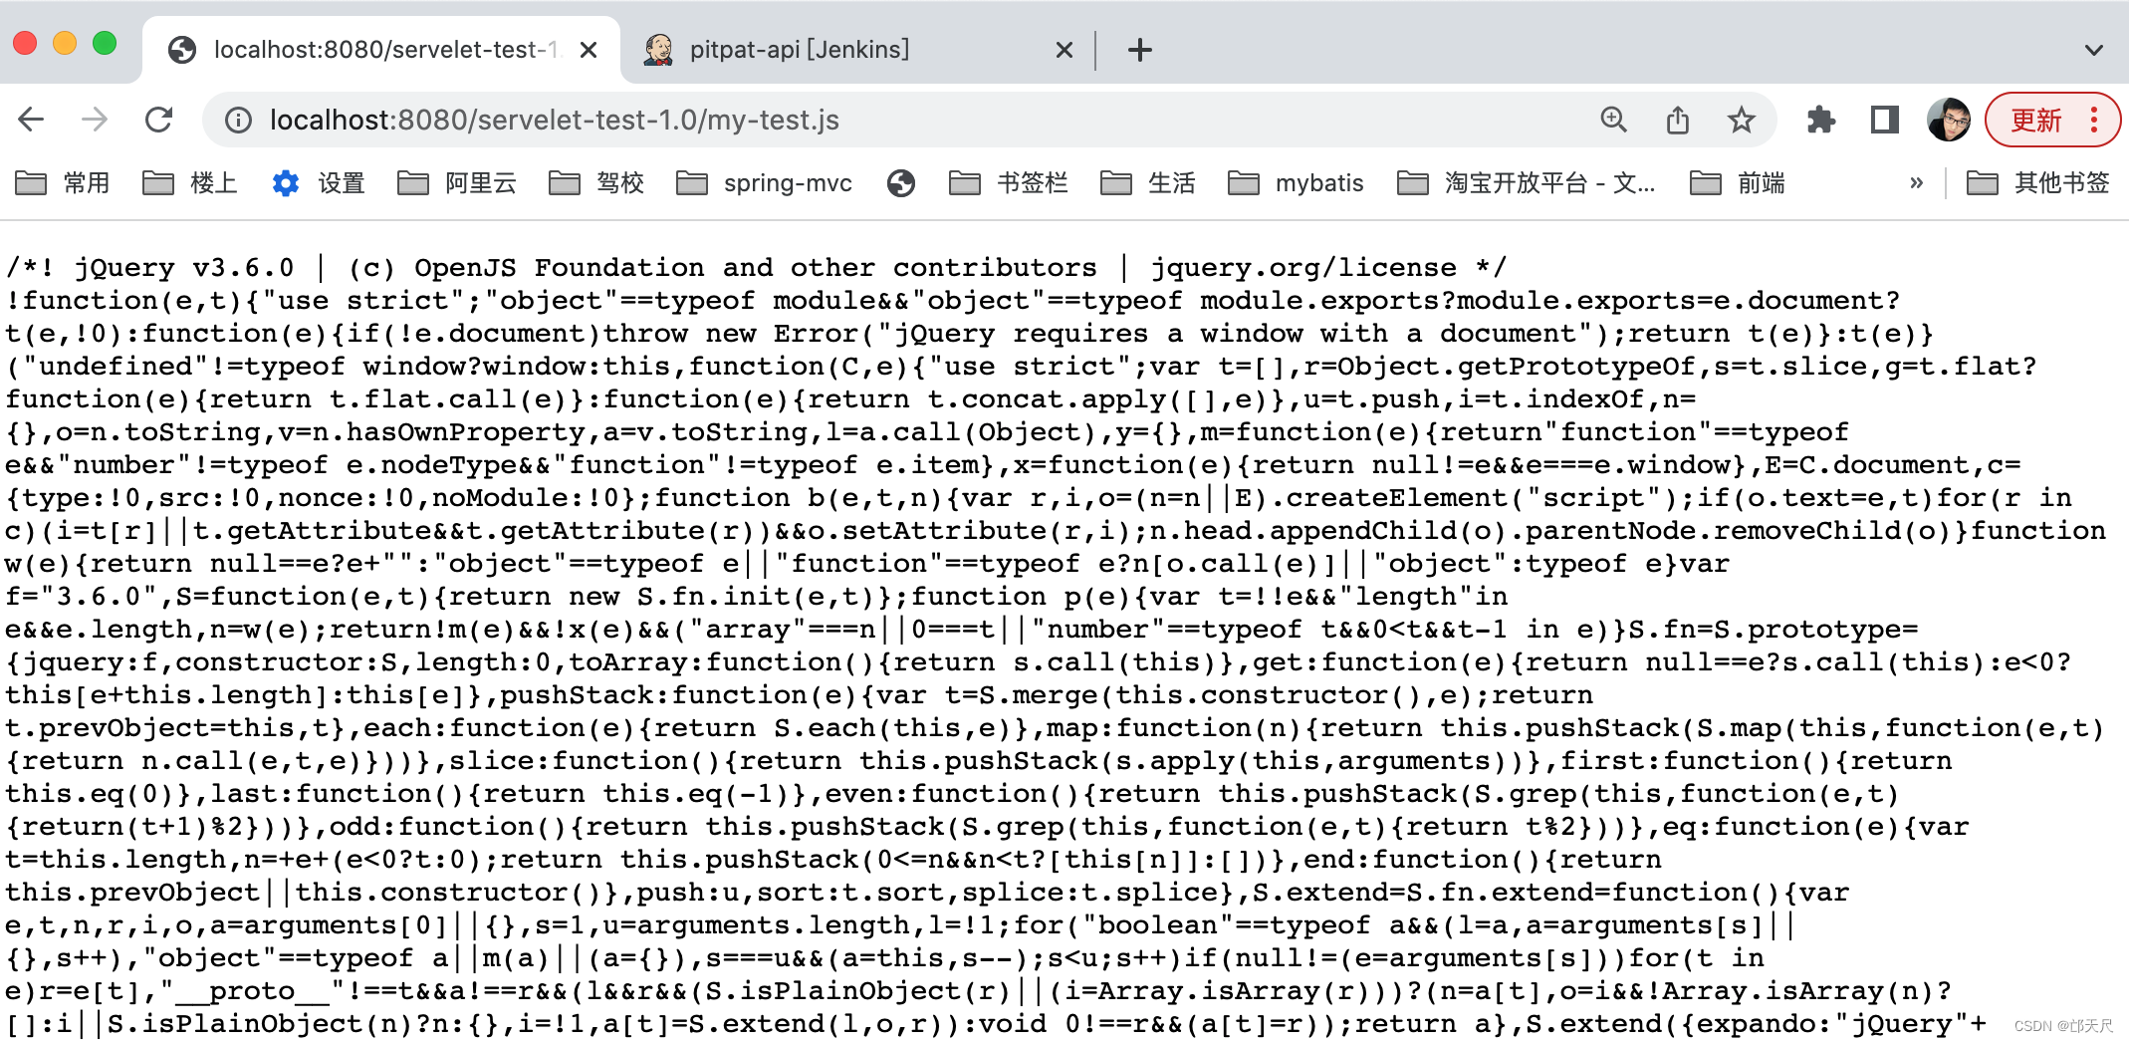Click the Jenkins favicon on second tab
The image size is (2129, 1042).
[658, 50]
